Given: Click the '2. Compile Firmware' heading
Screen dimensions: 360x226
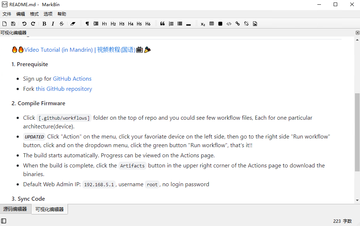Looking at the screenshot, I should point(38,103).
